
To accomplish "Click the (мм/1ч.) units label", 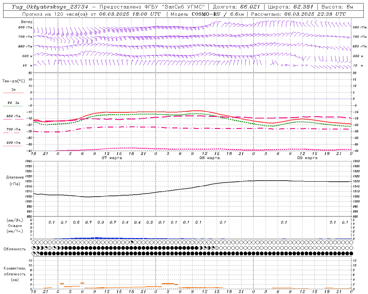I will (x=15, y=231).
